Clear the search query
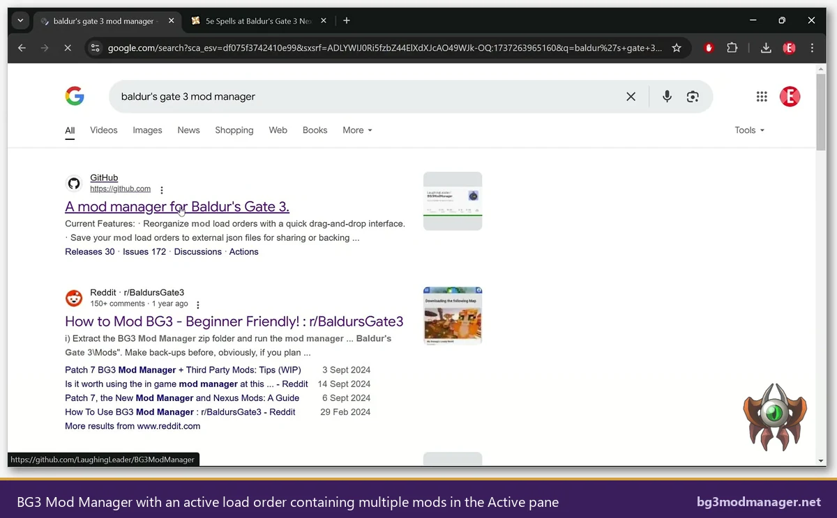This screenshot has height=518, width=837. click(631, 97)
